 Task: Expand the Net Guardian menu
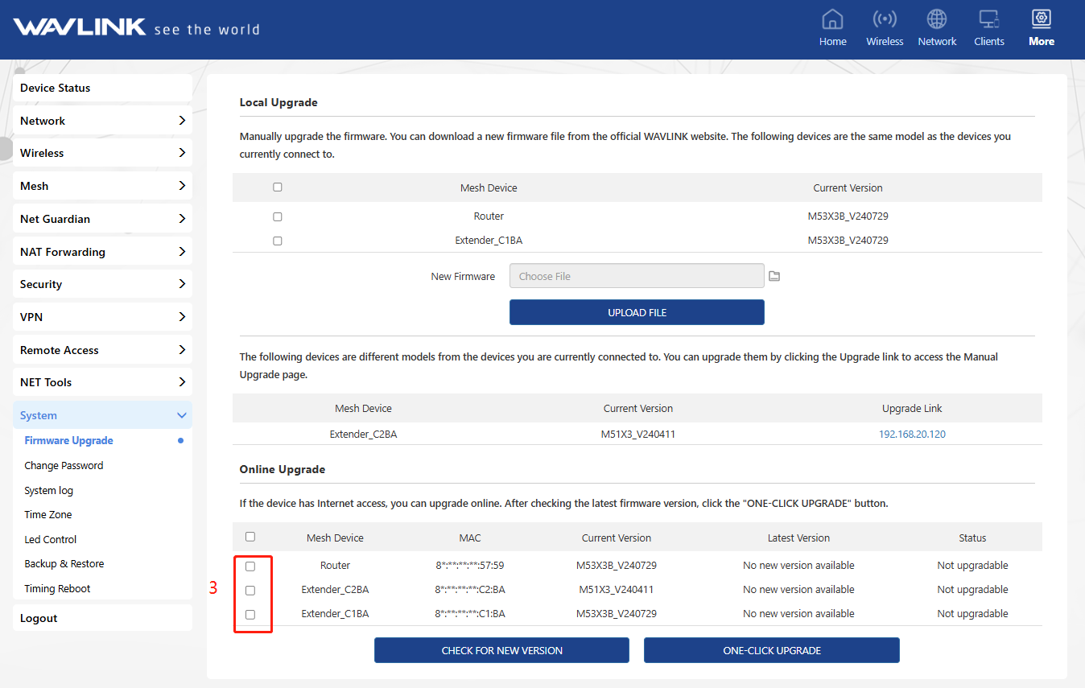(102, 219)
